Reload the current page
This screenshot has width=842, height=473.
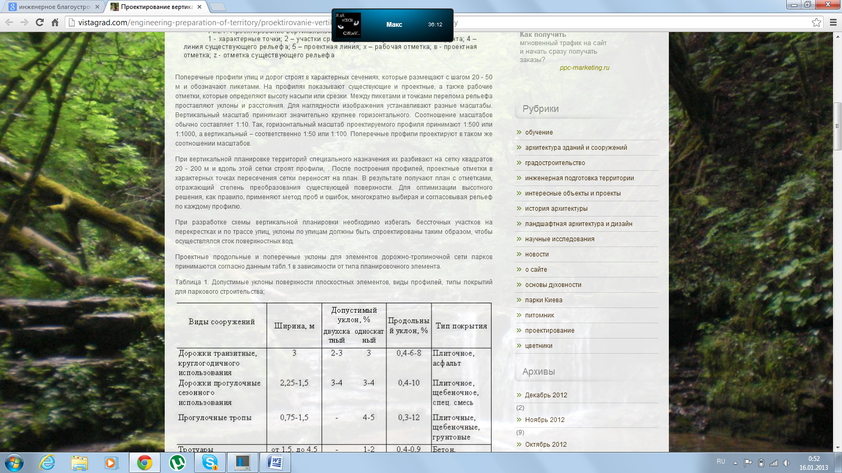(39, 22)
